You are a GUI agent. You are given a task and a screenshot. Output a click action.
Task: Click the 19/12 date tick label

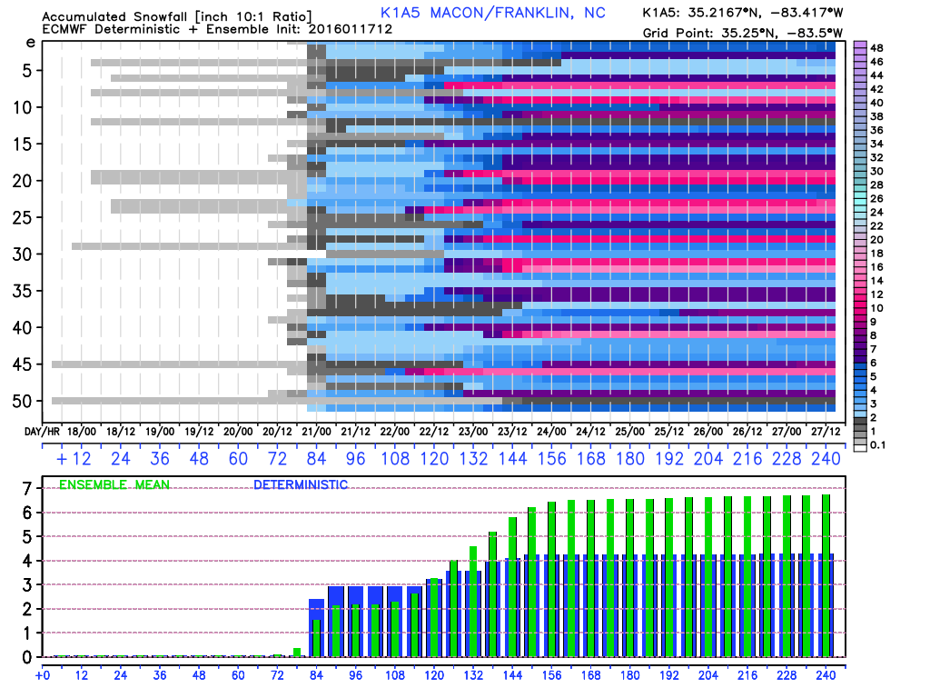click(x=199, y=432)
